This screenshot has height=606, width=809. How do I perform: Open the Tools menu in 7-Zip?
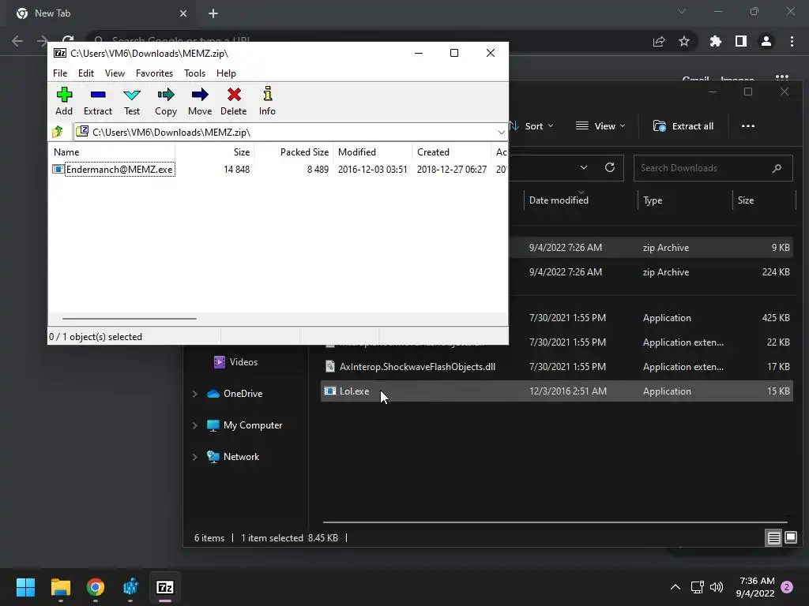194,73
